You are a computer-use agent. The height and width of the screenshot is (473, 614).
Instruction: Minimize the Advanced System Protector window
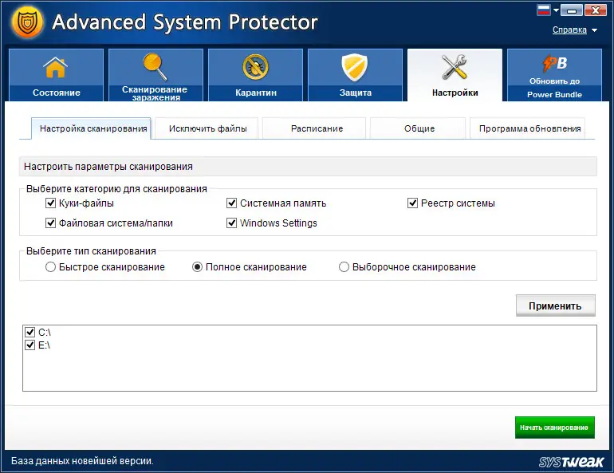[571, 10]
